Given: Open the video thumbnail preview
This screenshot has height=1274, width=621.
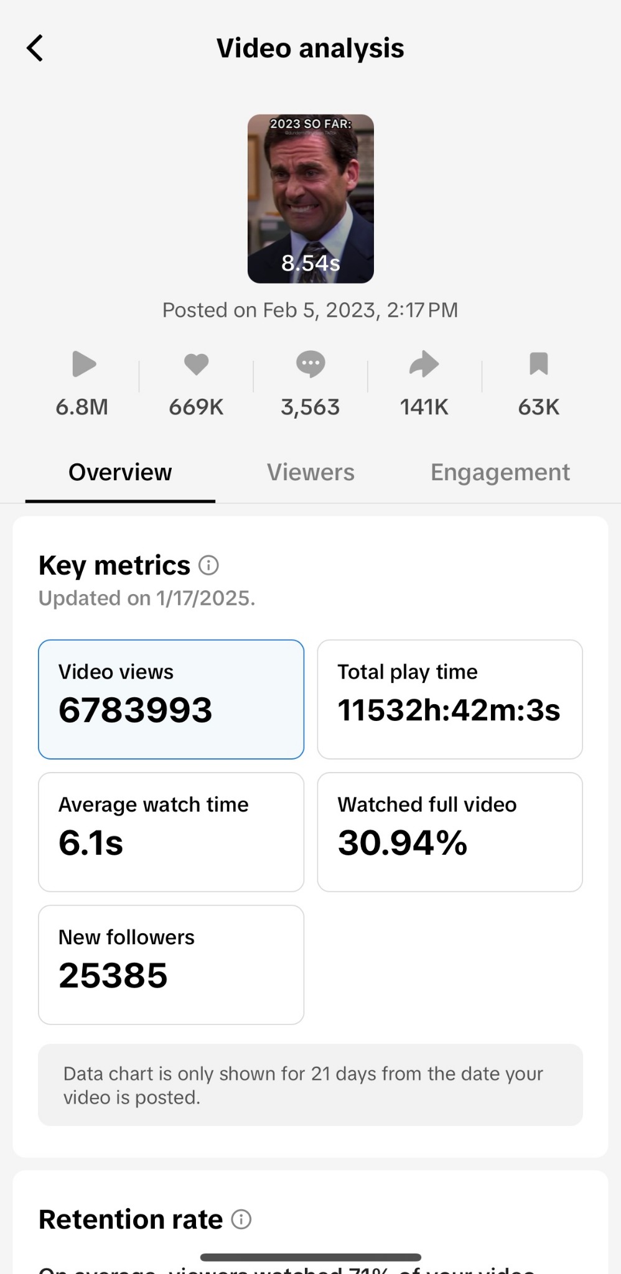Looking at the screenshot, I should tap(310, 198).
